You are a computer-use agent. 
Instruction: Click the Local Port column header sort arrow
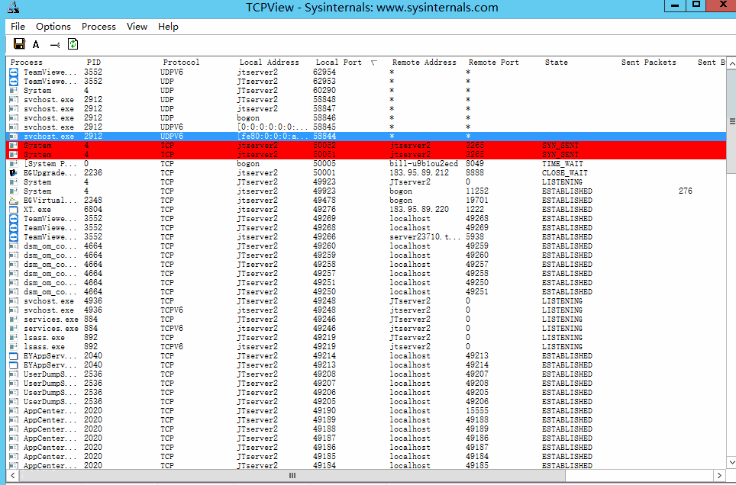tap(373, 63)
